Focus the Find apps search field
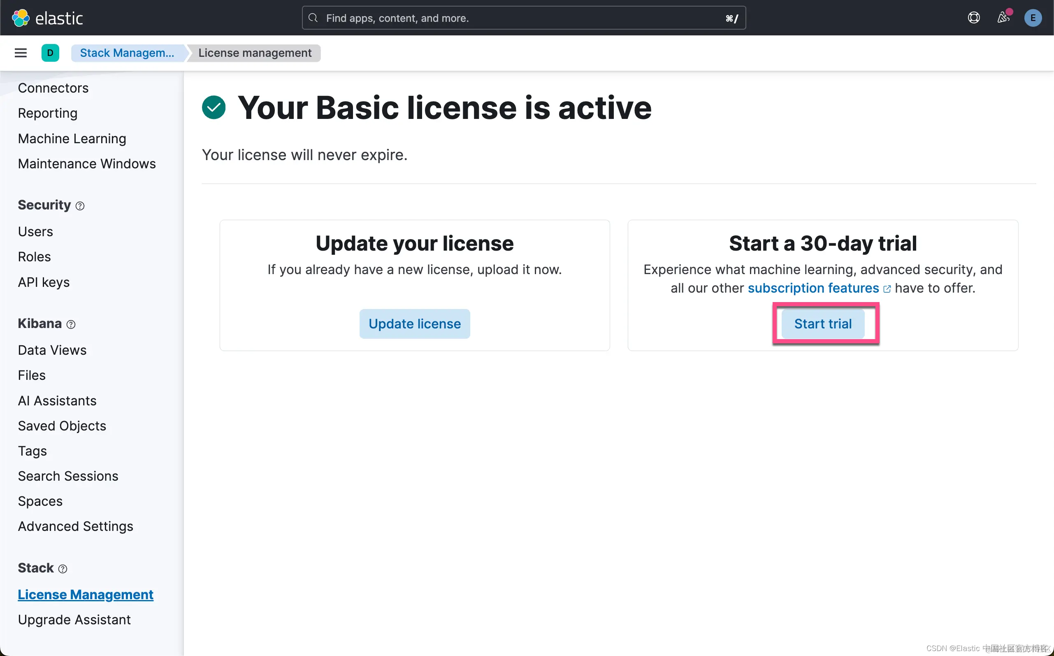 click(x=523, y=18)
